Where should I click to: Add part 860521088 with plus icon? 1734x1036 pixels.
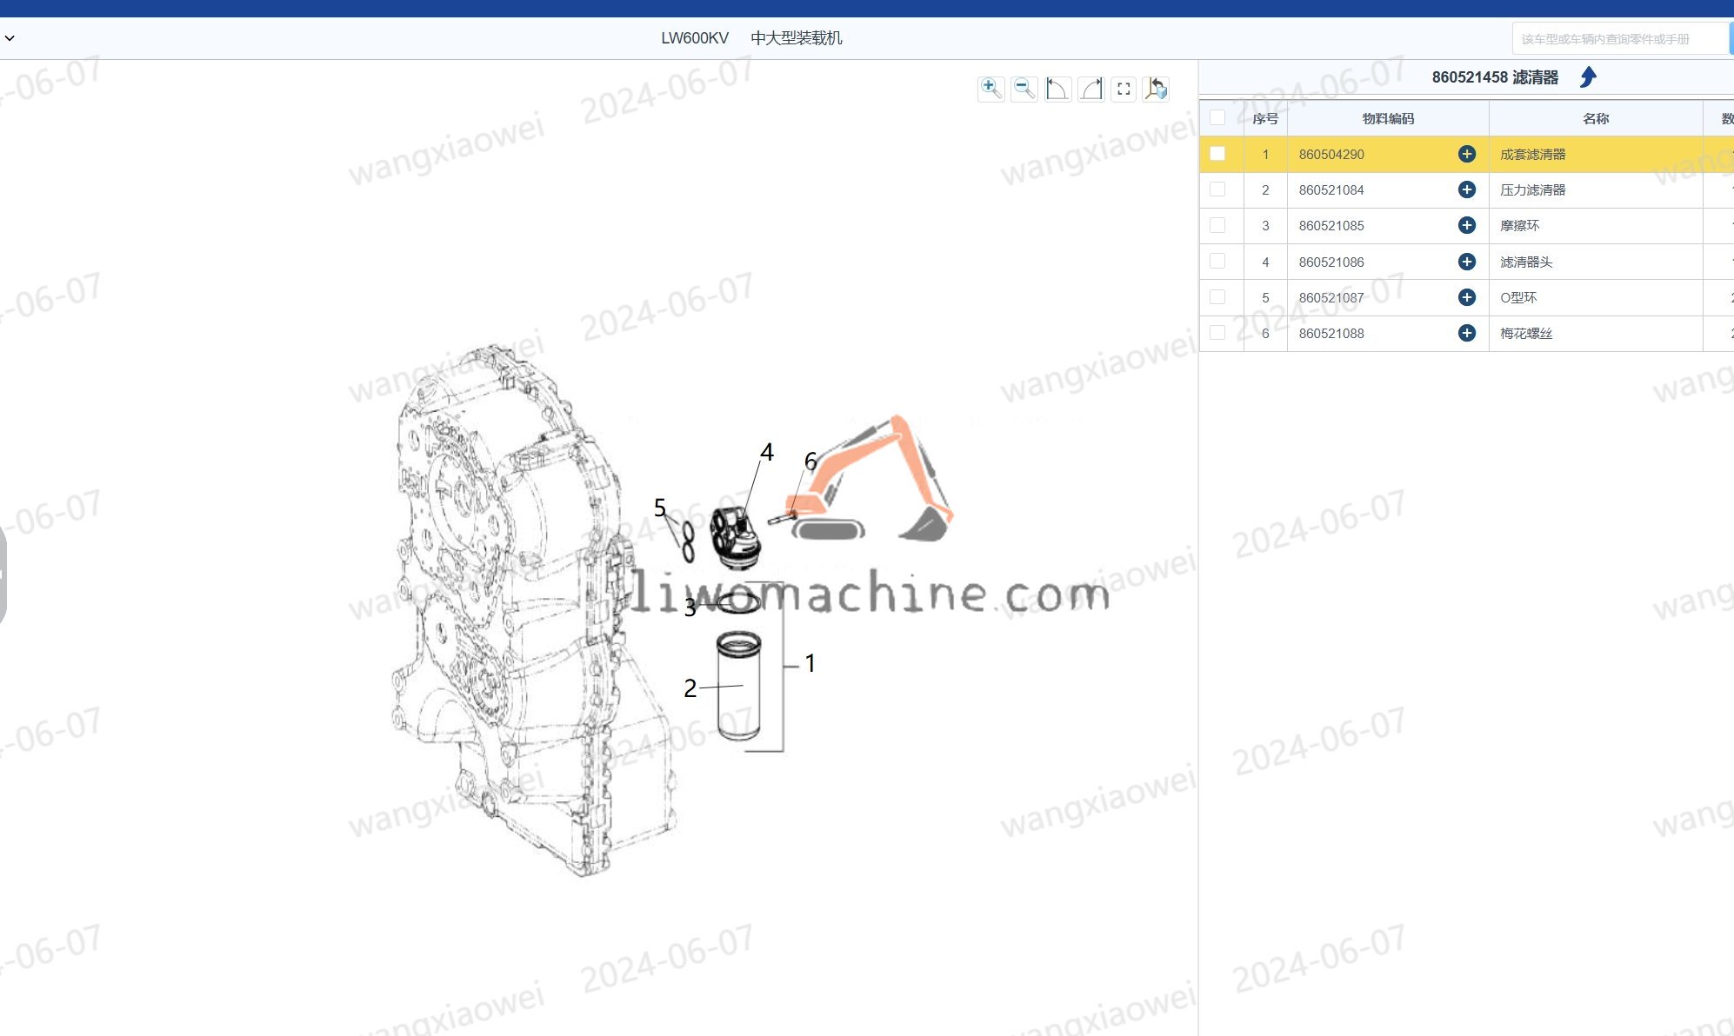tap(1466, 333)
